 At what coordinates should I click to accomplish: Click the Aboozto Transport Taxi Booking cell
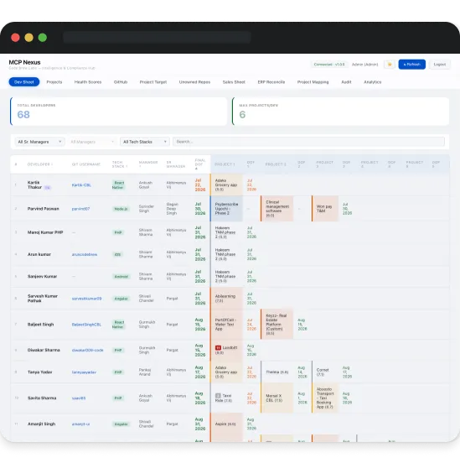pos(325,398)
